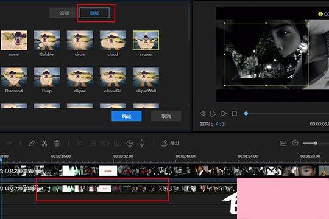
Task: Switch to the grey tab left of 蒙版
Action: [x=65, y=13]
